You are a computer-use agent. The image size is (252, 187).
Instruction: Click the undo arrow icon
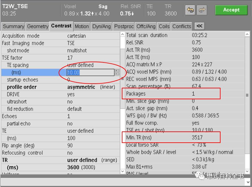pyautogui.click(x=190, y=10)
